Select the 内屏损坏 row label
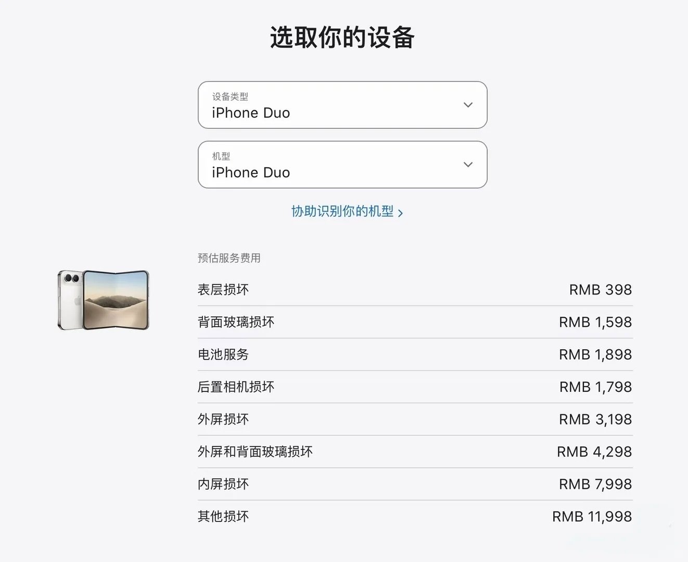Screen dimensions: 688x562 coord(223,484)
